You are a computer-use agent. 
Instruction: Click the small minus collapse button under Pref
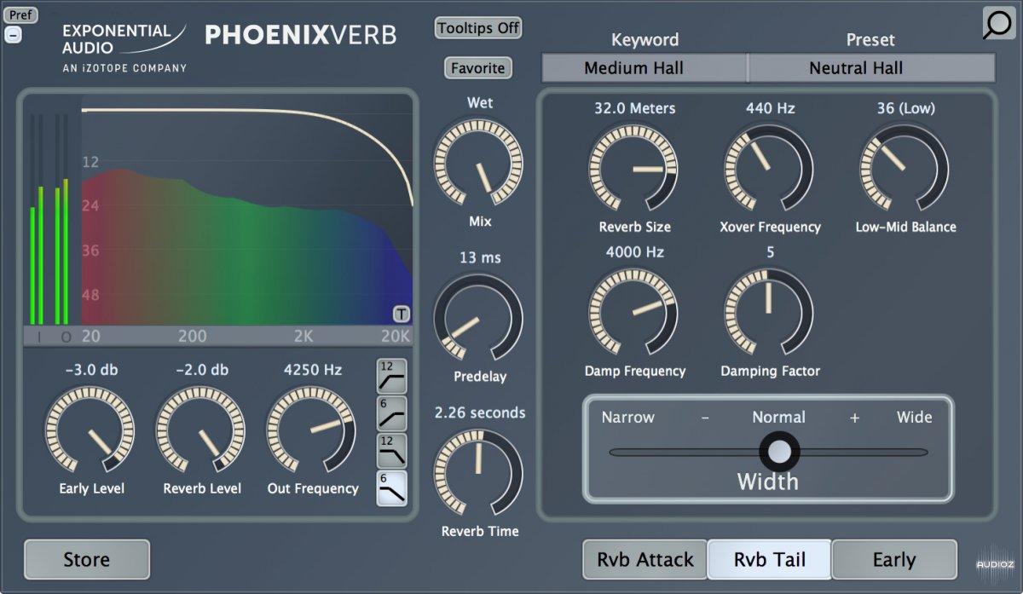12,35
